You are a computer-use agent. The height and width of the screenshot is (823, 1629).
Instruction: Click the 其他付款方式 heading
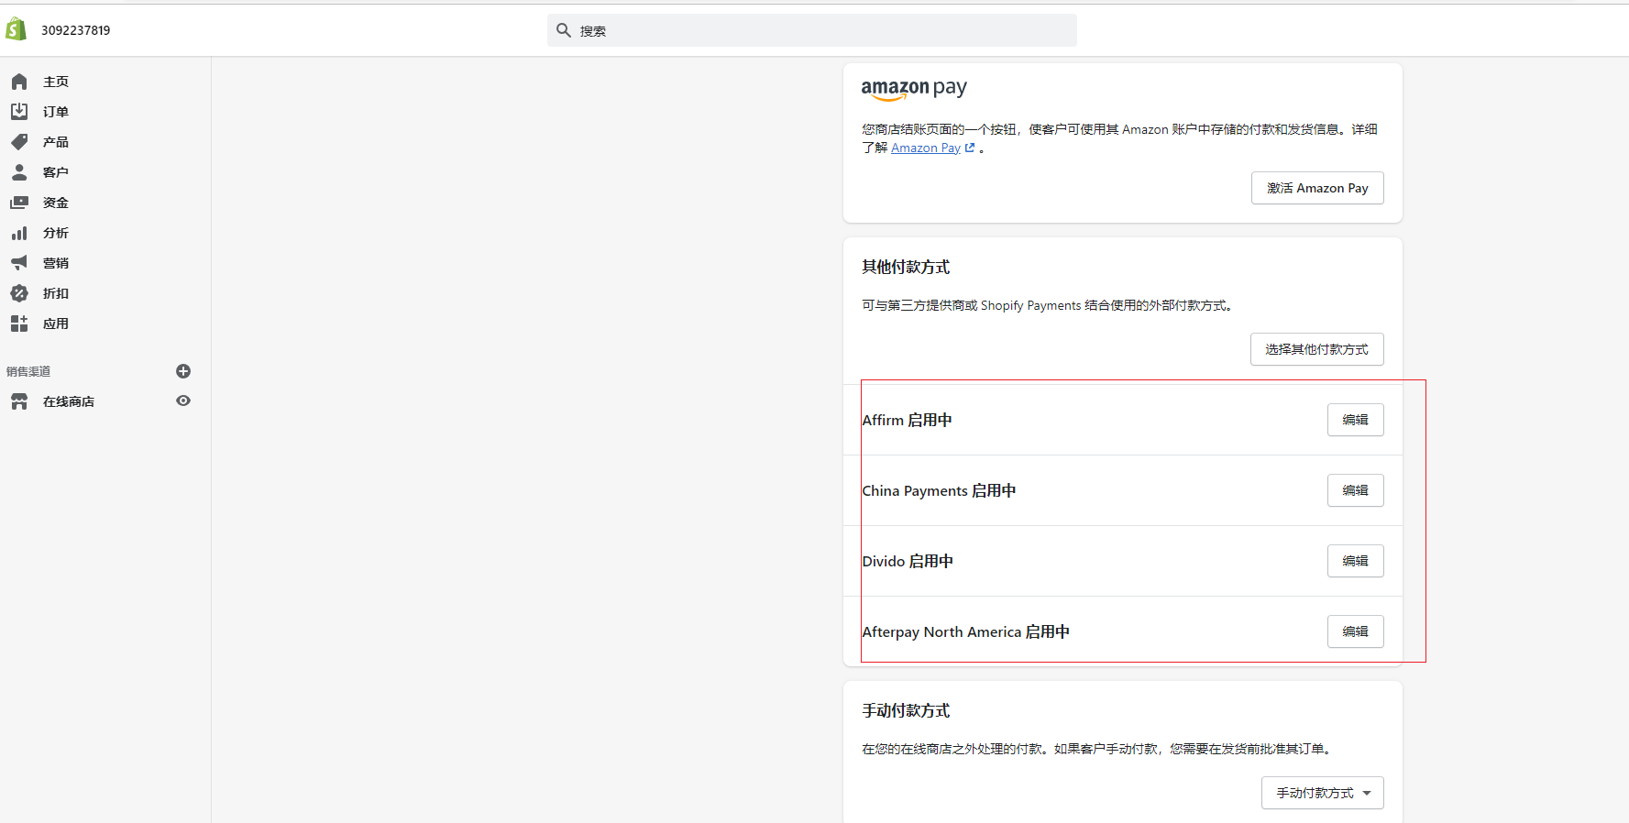(906, 267)
